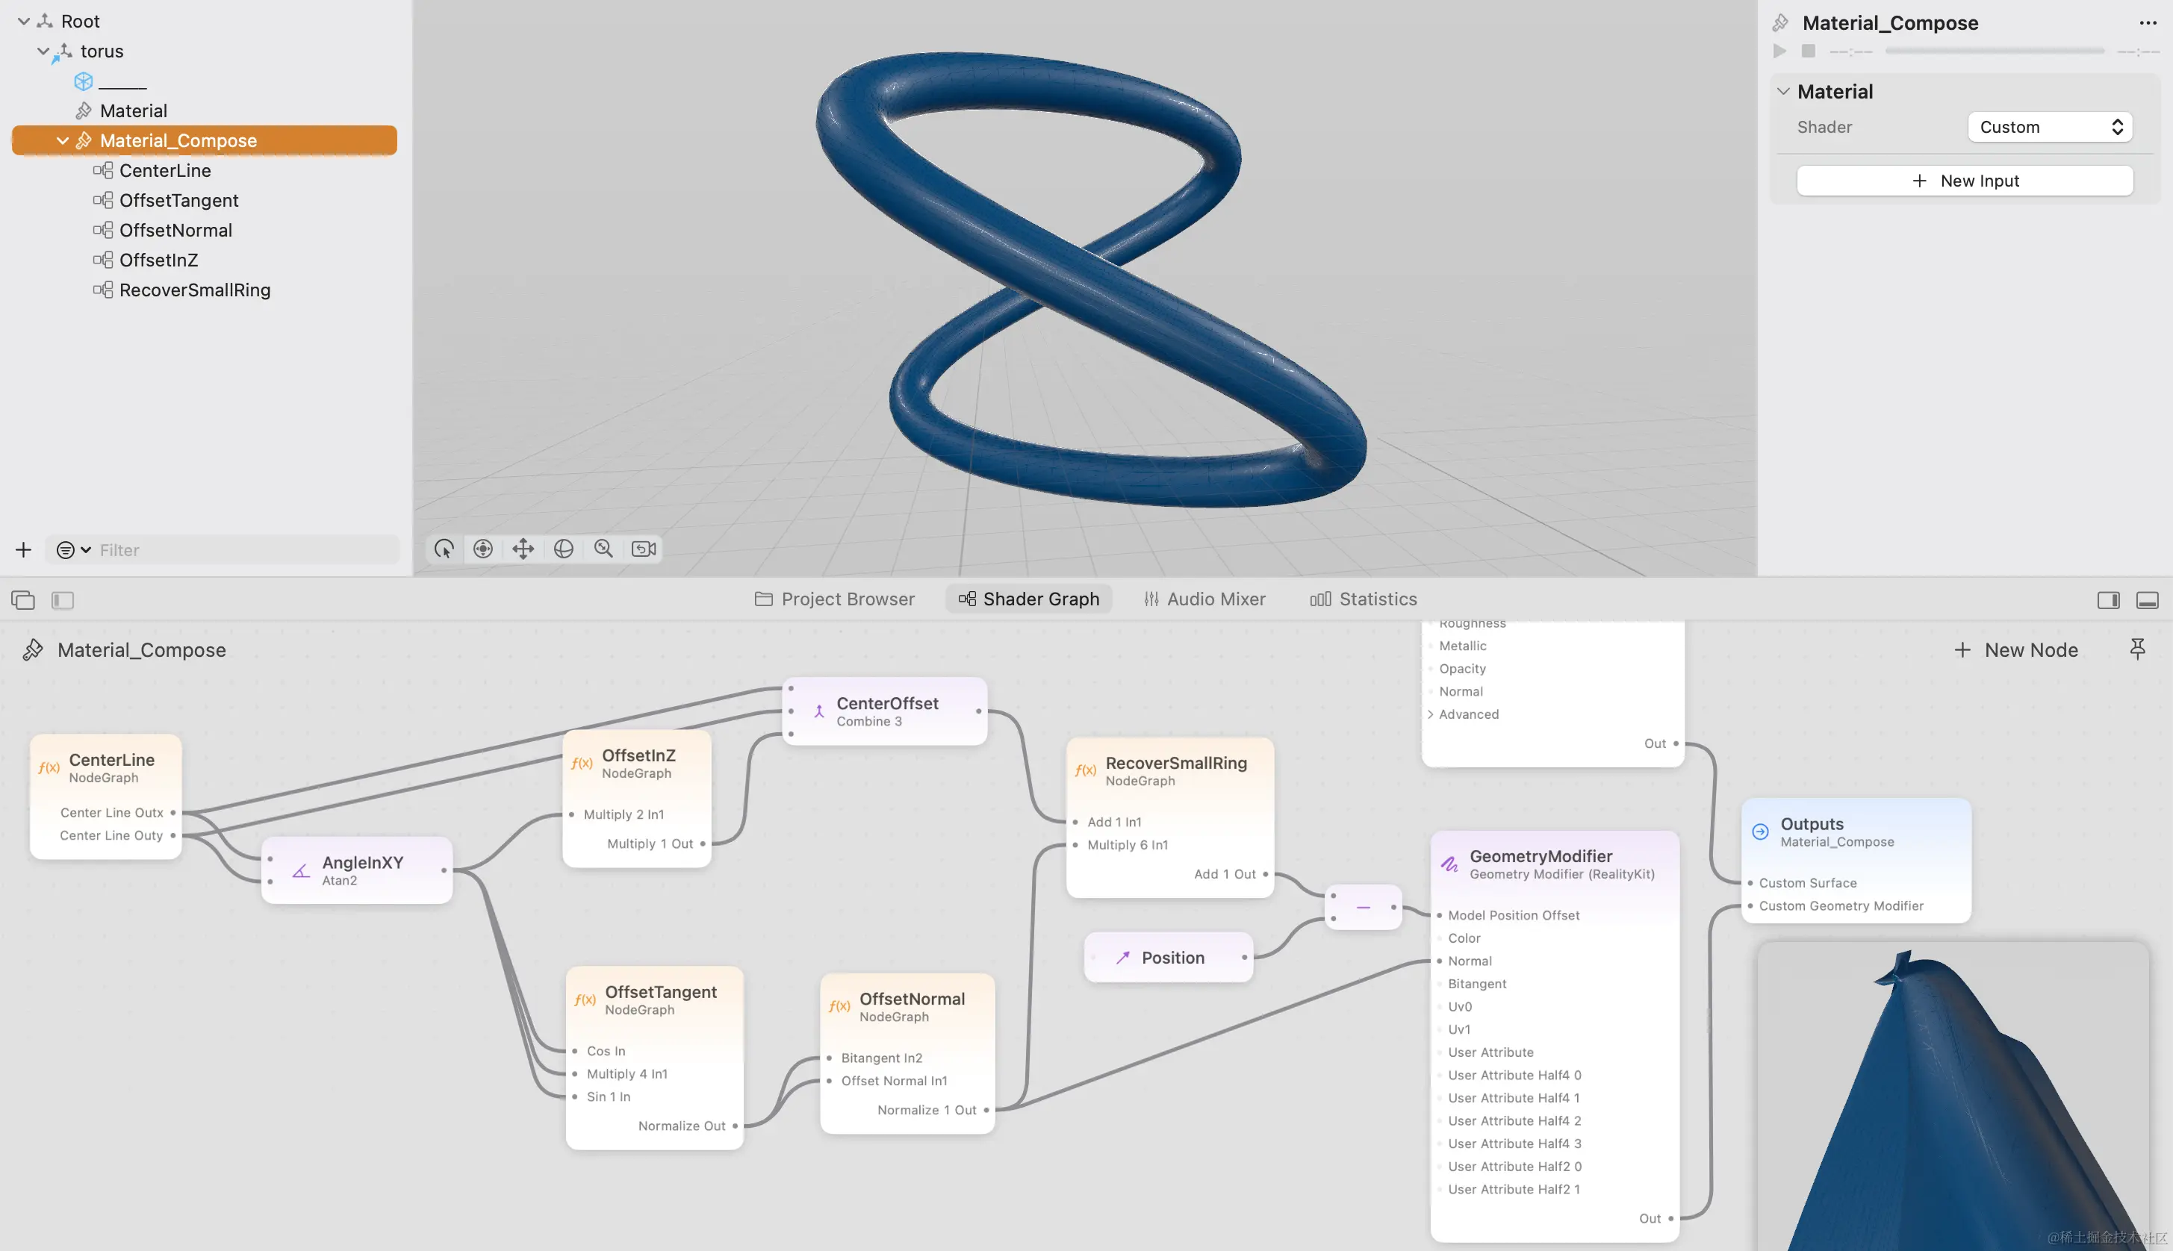Toggle the bottom editor panel icon
The width and height of the screenshot is (2173, 1251).
2146,599
